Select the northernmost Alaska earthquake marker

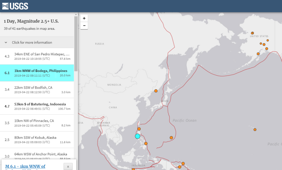(253, 33)
